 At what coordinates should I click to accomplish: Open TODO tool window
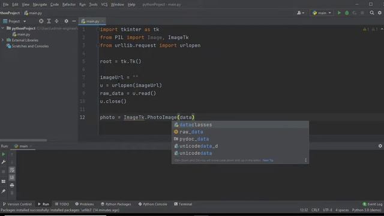[x=62, y=204]
